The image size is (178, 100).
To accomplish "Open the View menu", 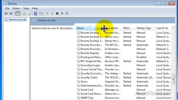I will [26, 8].
